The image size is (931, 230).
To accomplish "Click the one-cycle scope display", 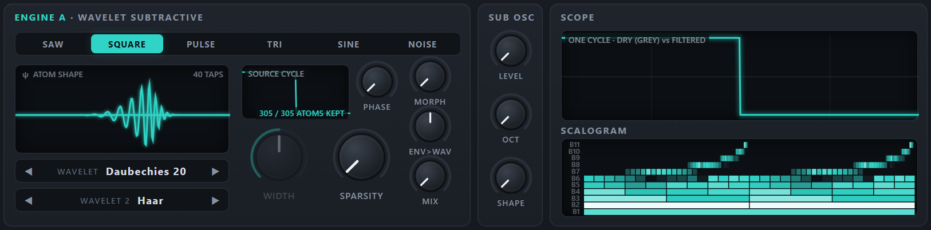I will 740,76.
